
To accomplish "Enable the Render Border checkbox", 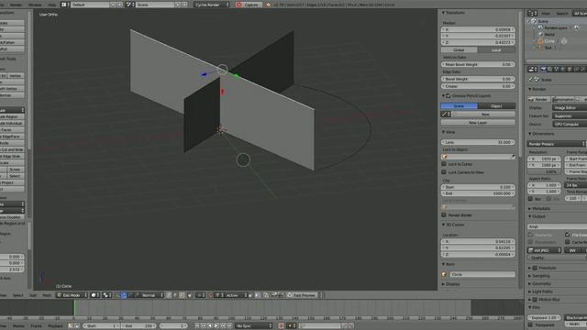I will (x=444, y=214).
